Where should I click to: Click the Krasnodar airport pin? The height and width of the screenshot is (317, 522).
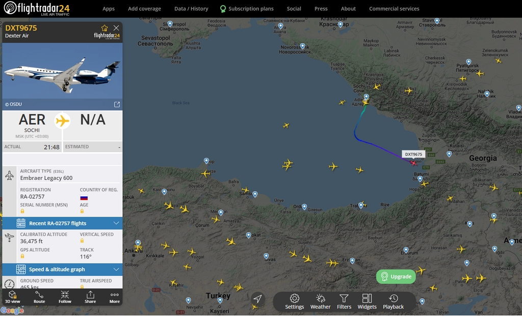coord(340,25)
